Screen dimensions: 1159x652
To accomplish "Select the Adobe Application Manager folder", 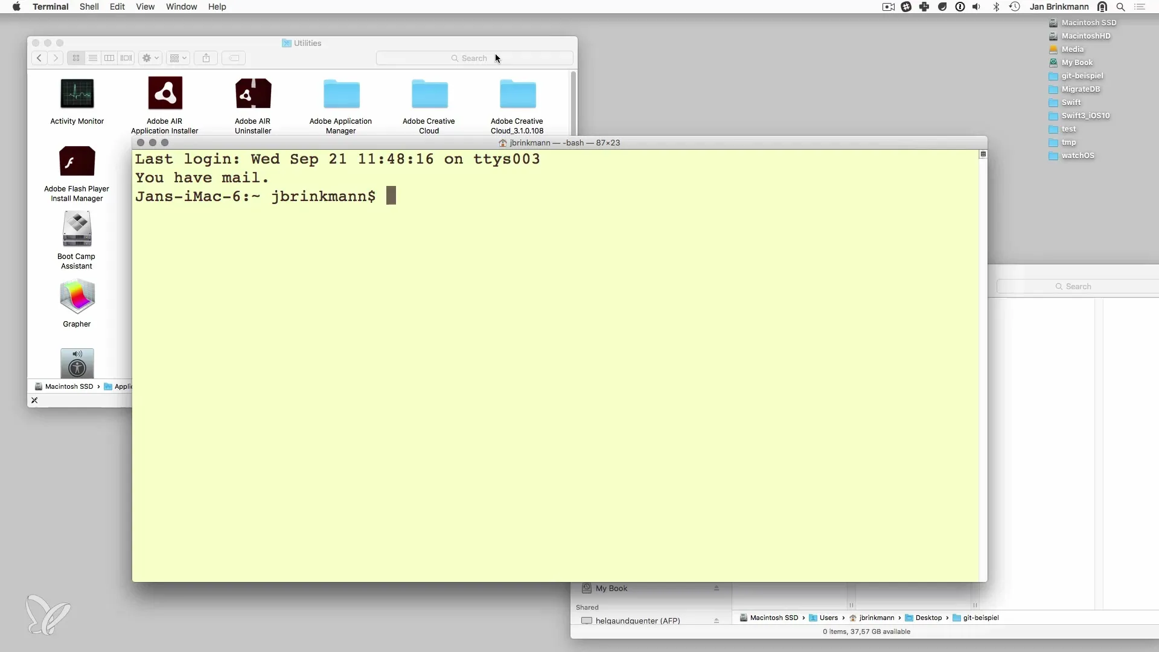I will [x=341, y=94].
